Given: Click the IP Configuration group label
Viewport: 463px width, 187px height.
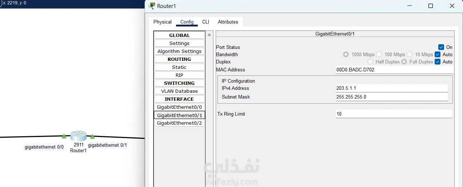Looking at the screenshot, I should point(238,81).
